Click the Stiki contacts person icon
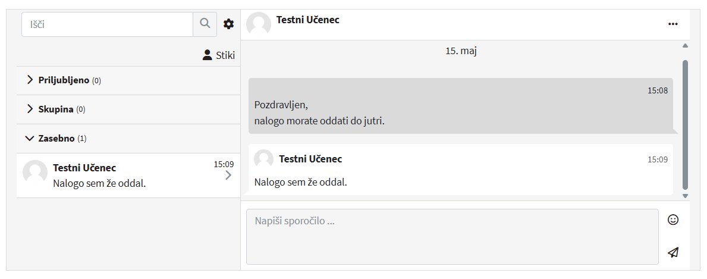The image size is (707, 279). [207, 55]
